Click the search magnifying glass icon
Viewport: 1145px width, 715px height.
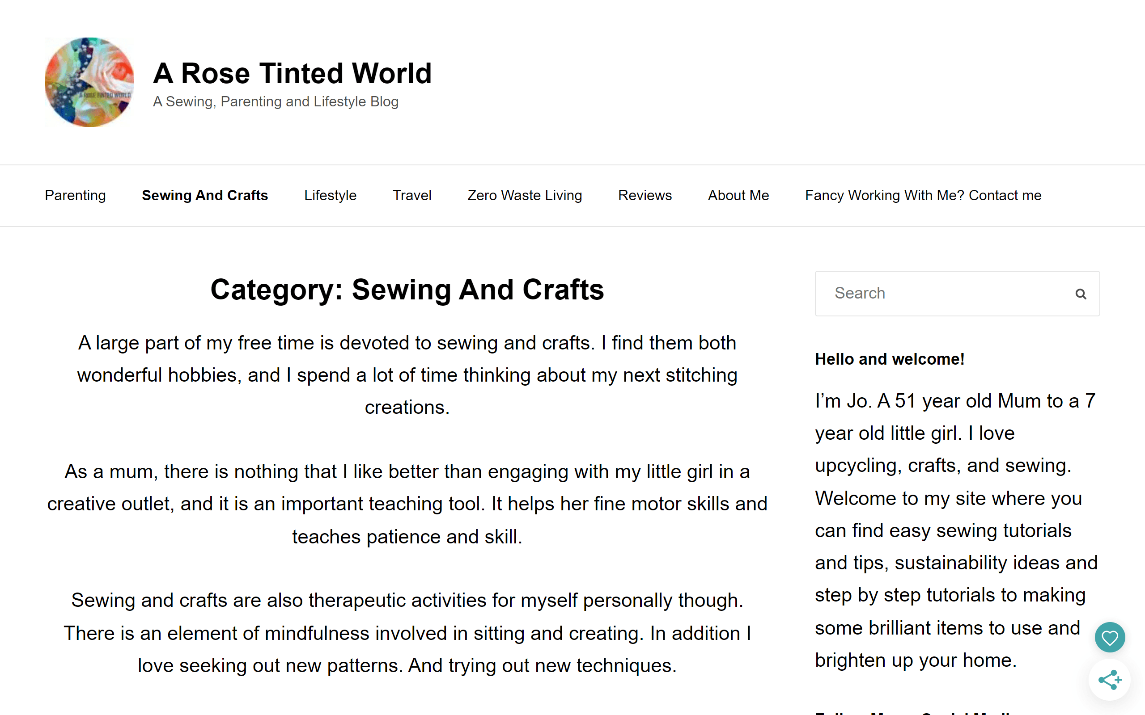pos(1080,294)
